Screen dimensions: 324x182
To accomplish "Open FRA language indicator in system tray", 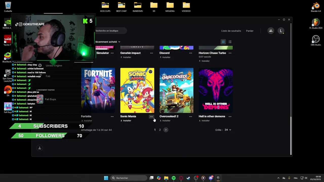I will coord(296,178).
